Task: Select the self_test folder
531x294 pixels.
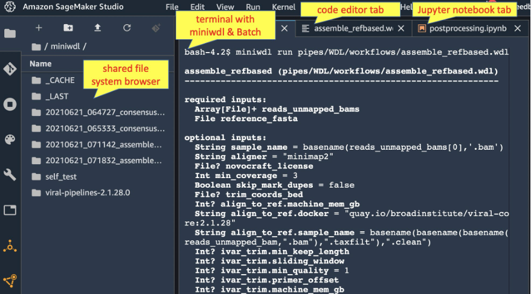Action: pos(98,177)
